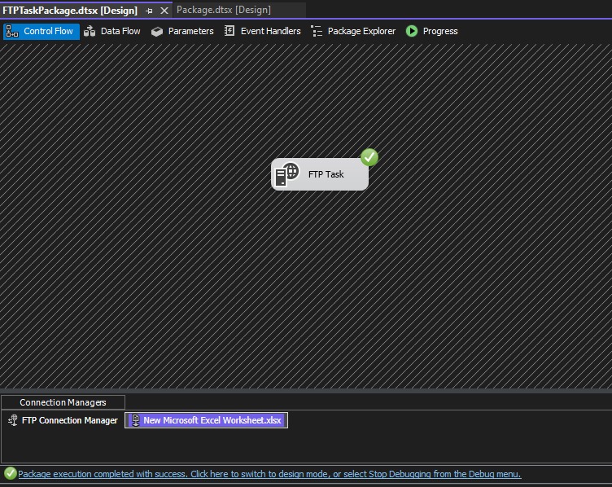Image resolution: width=612 pixels, height=487 pixels.
Task: Click the Connection Managers panel header
Action: tap(63, 402)
